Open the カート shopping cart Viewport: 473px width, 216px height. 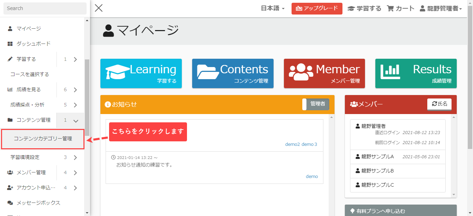[x=401, y=9]
